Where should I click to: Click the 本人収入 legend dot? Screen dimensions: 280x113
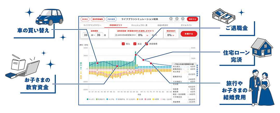click(87, 99)
